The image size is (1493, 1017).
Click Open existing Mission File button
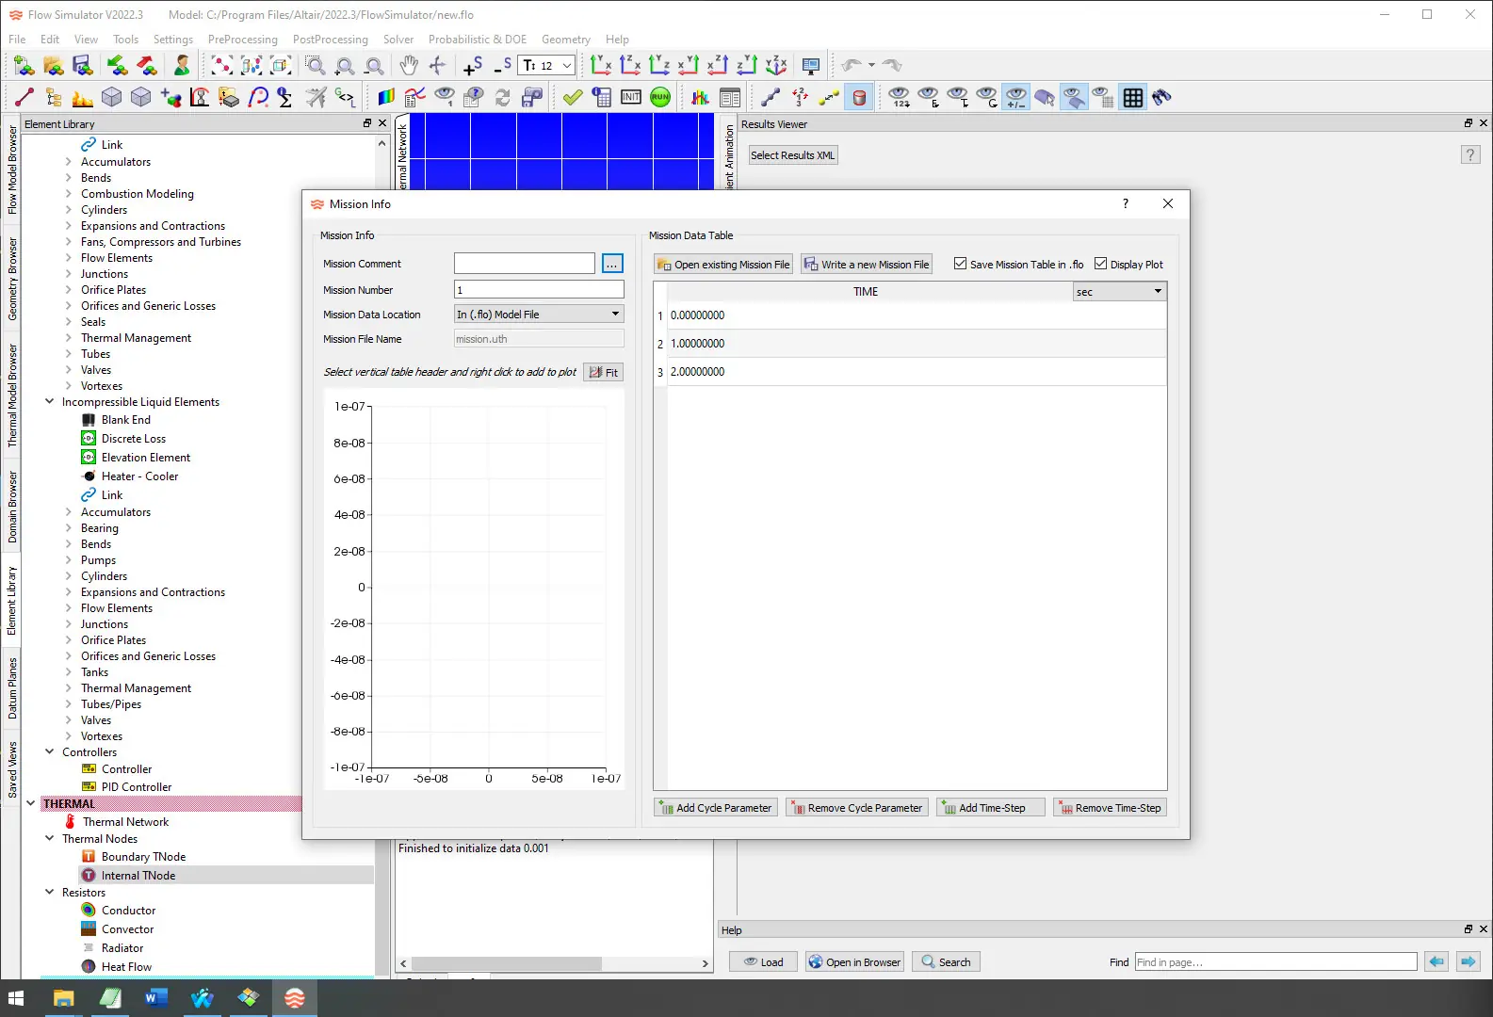pos(723,265)
